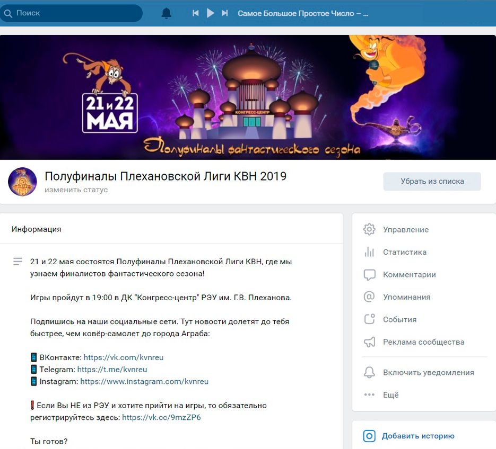Click the Информация section header
This screenshot has height=449, width=496.
(x=37, y=229)
